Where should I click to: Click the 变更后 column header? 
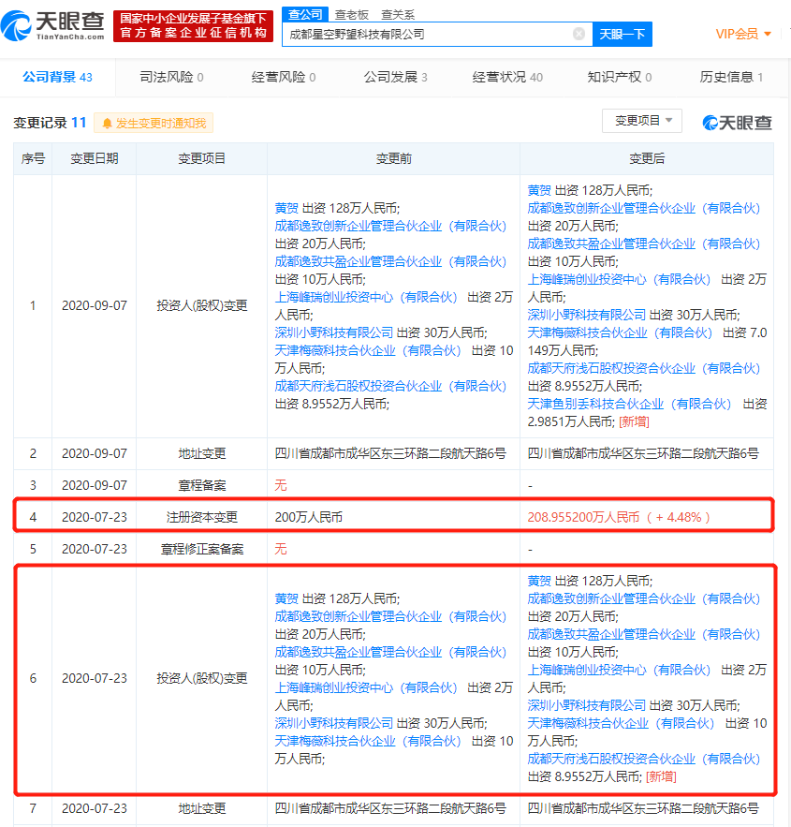coord(647,159)
